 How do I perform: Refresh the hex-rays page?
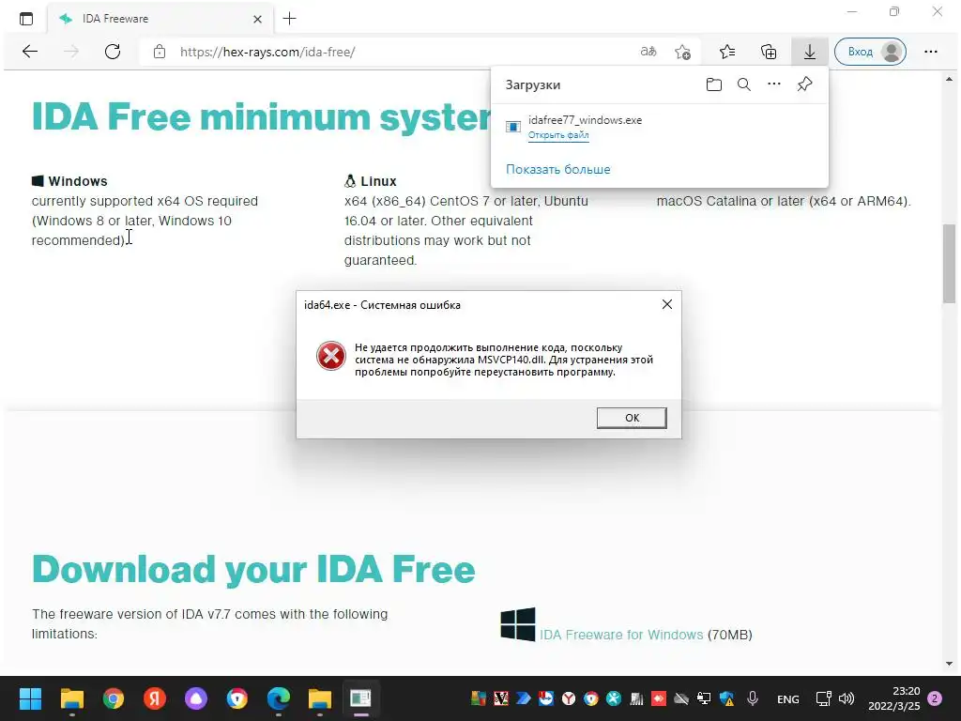click(x=113, y=52)
